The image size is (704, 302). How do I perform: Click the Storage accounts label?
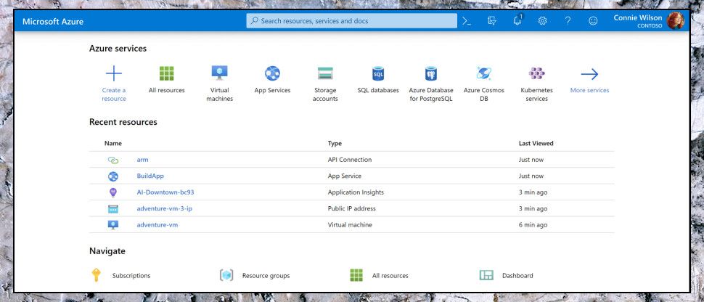click(325, 94)
